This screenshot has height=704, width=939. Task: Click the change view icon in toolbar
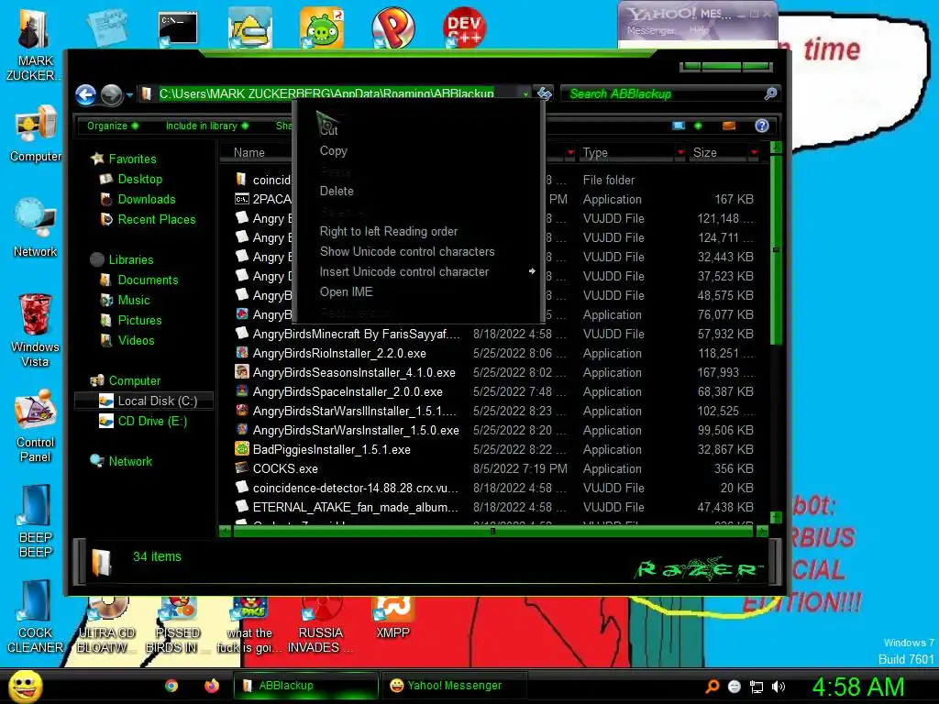point(679,126)
